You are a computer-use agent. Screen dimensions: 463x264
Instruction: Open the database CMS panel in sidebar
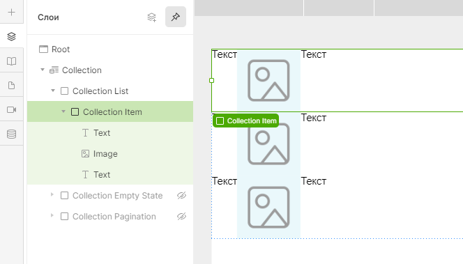(11, 134)
